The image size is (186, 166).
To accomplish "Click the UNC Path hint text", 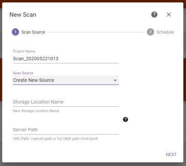I will point(55,139).
